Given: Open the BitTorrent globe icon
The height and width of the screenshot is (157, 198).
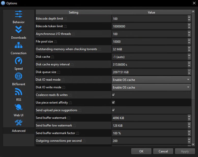Looking at the screenshot, I should point(19,76).
